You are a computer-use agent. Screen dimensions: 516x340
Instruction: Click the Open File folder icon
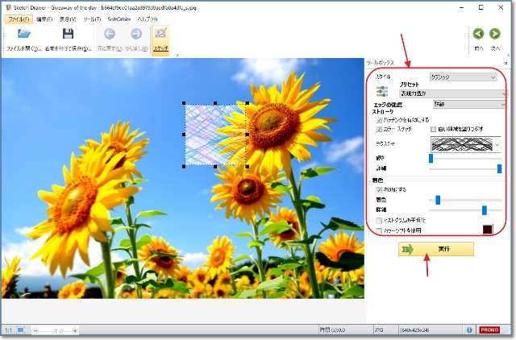pos(24,35)
